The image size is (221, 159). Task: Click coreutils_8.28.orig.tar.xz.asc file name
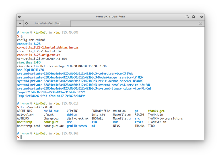42,59
